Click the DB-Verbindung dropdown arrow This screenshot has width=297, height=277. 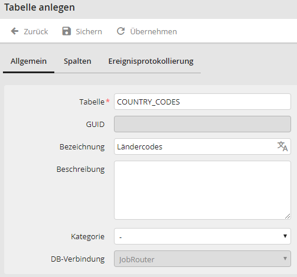tap(285, 259)
